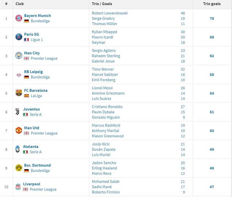Open the RB Leipzig club link
Screen dimensions: 232x197
(33, 72)
